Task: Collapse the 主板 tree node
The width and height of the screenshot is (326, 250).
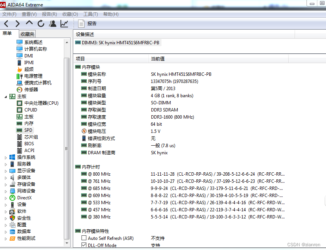Action: coord(6,96)
